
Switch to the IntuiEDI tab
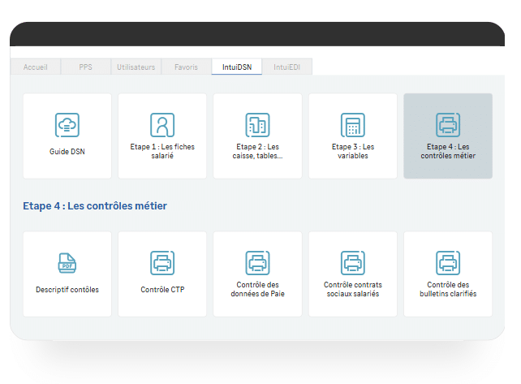coord(286,67)
